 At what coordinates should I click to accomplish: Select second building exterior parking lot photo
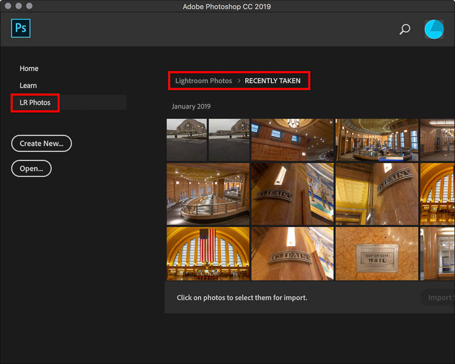click(229, 139)
